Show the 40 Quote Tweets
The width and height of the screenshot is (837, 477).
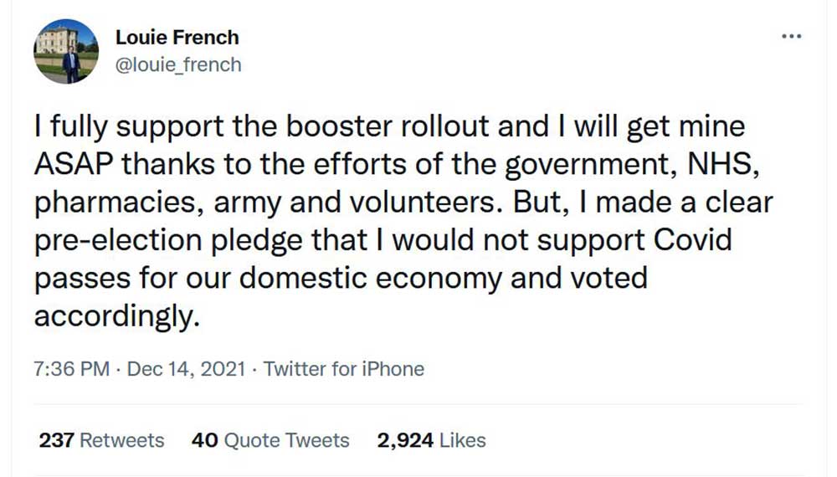click(270, 440)
